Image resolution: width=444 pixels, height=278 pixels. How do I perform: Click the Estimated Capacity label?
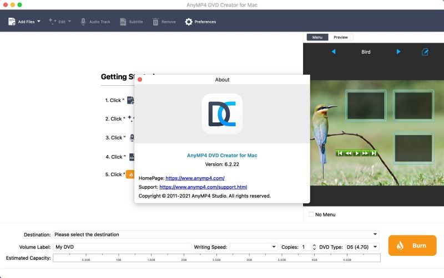point(28,258)
